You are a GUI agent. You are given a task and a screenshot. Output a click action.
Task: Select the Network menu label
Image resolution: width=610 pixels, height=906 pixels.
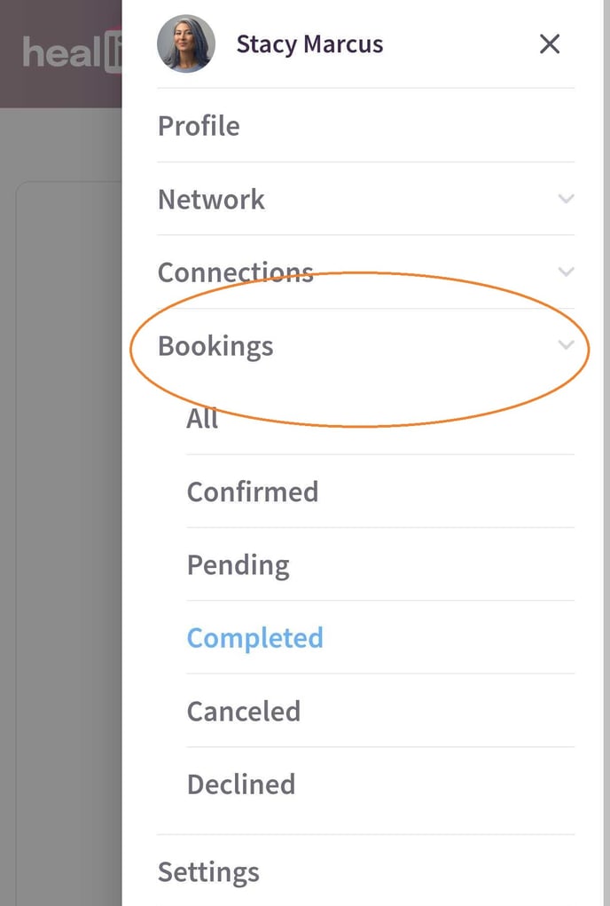coord(211,199)
